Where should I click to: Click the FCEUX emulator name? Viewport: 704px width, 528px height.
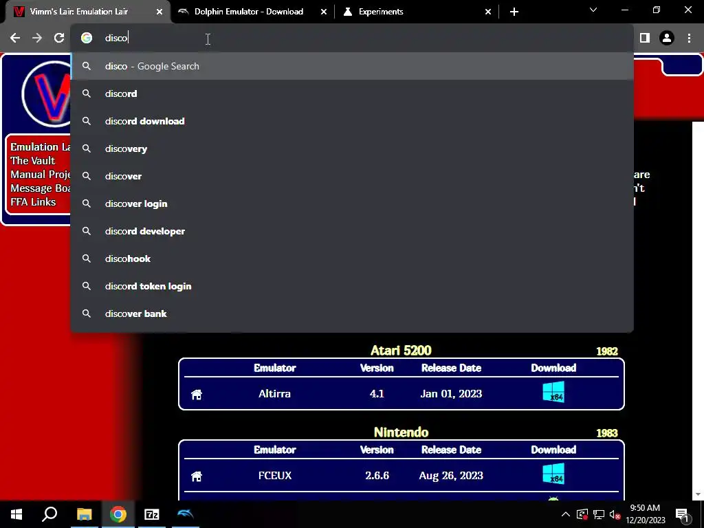pos(275,476)
